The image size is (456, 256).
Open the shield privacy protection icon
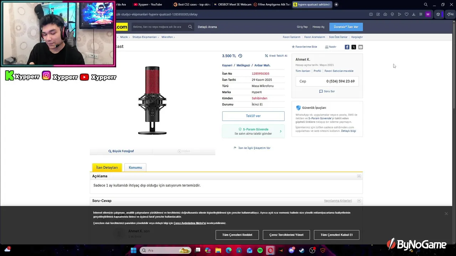(392, 14)
